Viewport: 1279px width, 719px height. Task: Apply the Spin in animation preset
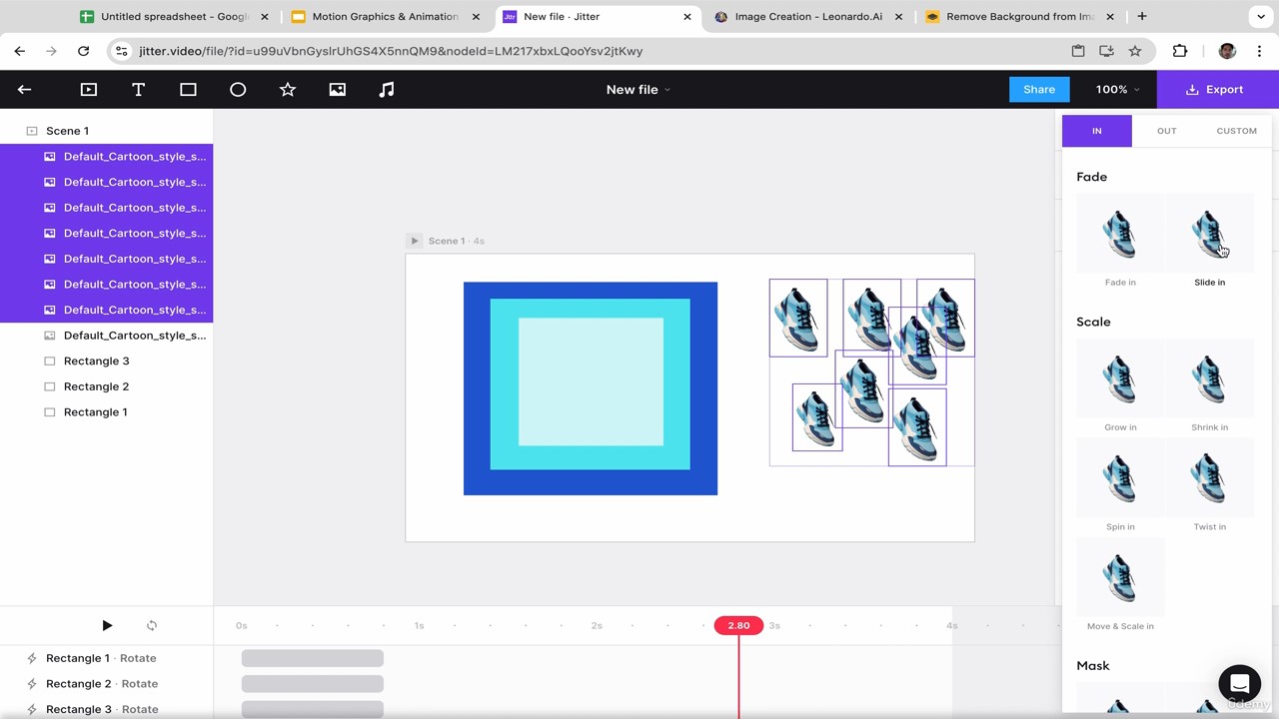coord(1120,486)
